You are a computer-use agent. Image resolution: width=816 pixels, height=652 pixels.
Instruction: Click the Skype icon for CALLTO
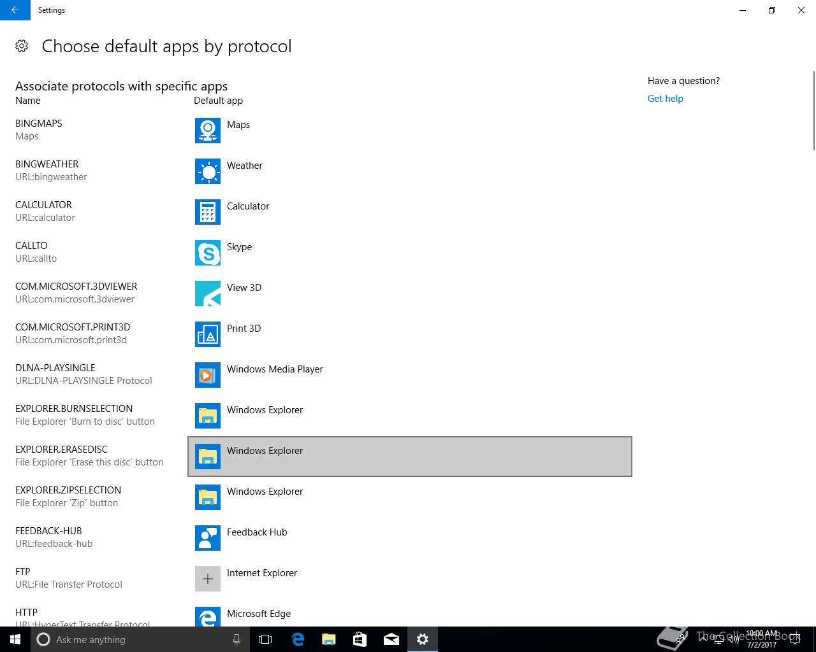pos(208,253)
